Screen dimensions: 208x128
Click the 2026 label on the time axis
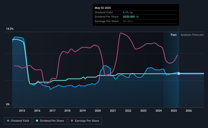coord(189,111)
